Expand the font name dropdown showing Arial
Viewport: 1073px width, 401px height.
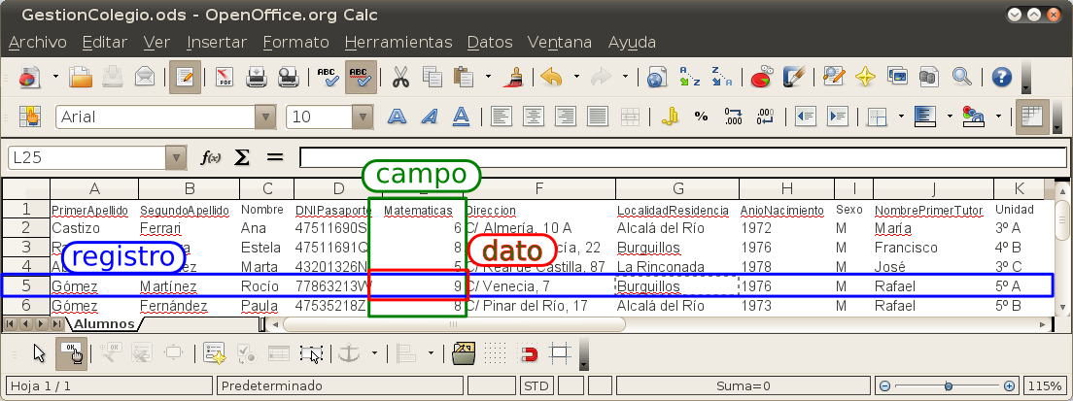[264, 117]
